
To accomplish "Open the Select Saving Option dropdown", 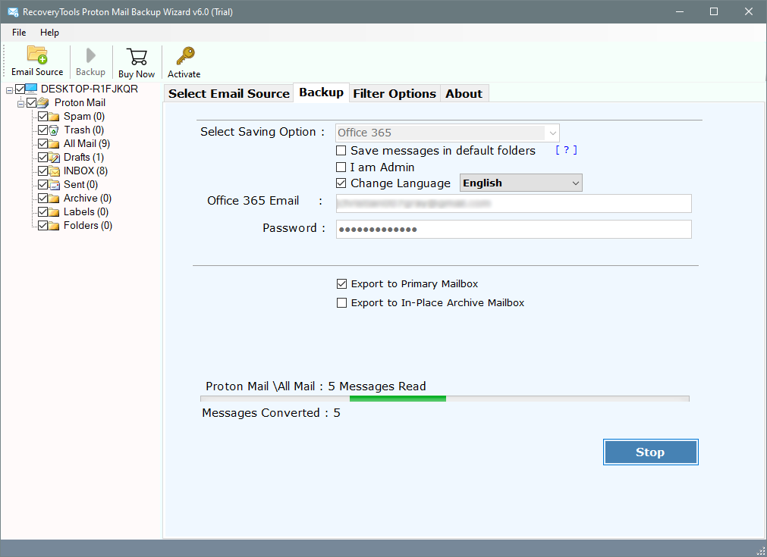I will coord(447,133).
